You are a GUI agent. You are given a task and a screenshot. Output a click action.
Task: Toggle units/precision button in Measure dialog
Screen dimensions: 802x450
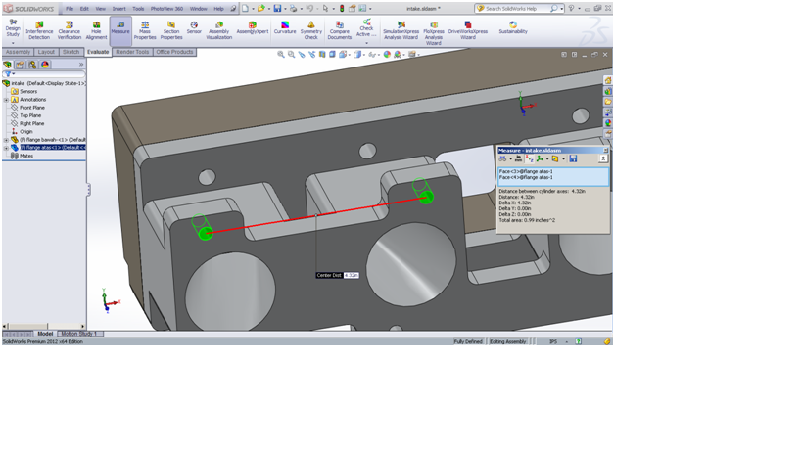point(518,158)
